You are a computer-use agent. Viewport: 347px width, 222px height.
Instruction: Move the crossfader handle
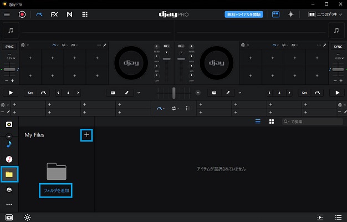coord(173,93)
